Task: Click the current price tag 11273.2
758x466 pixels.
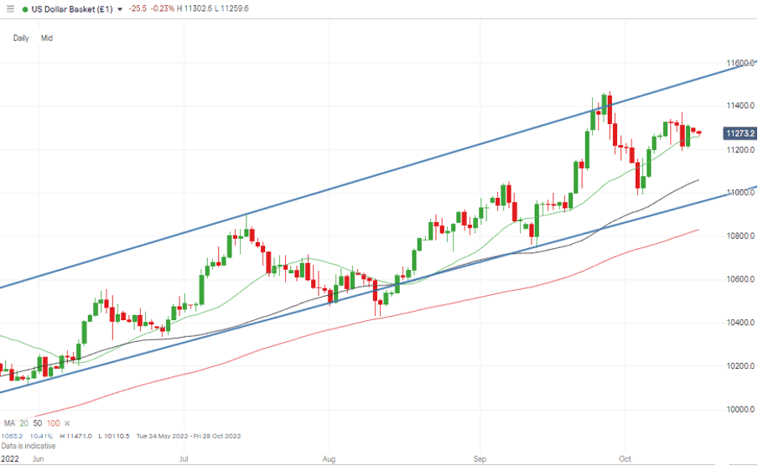Action: [x=740, y=133]
